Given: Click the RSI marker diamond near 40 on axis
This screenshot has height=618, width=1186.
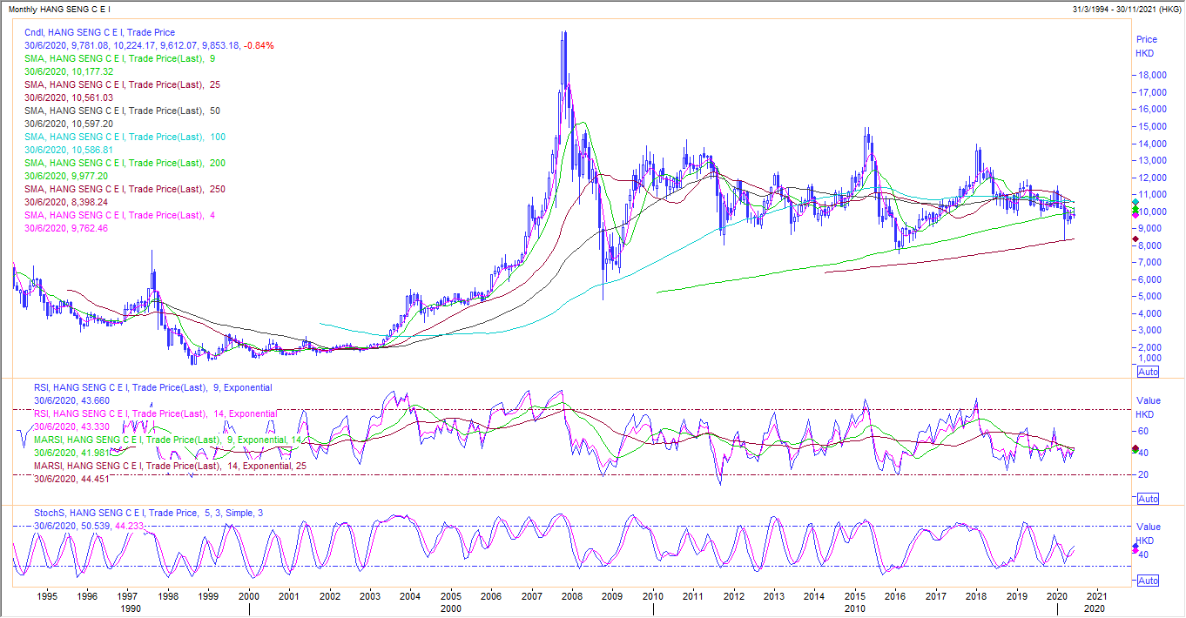Looking at the screenshot, I should (1135, 449).
